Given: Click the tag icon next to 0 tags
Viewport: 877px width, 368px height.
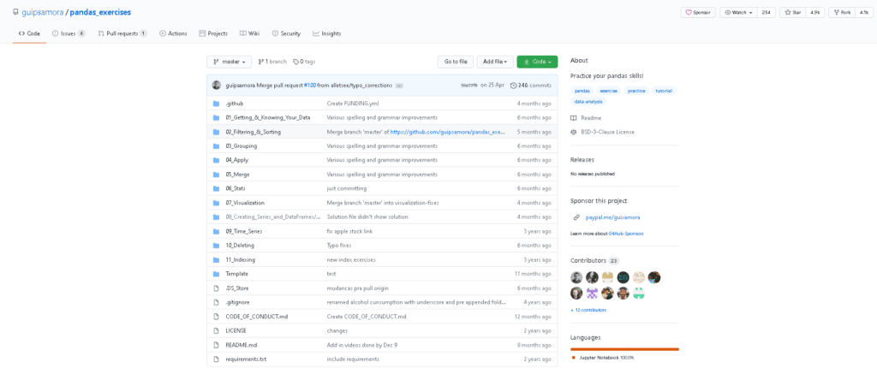Looking at the screenshot, I should pos(295,62).
